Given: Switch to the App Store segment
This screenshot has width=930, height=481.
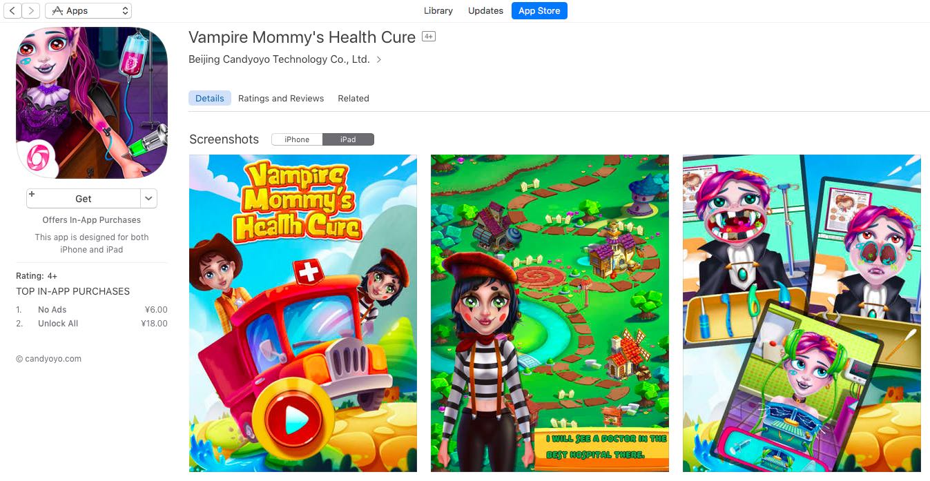Looking at the screenshot, I should pos(539,10).
